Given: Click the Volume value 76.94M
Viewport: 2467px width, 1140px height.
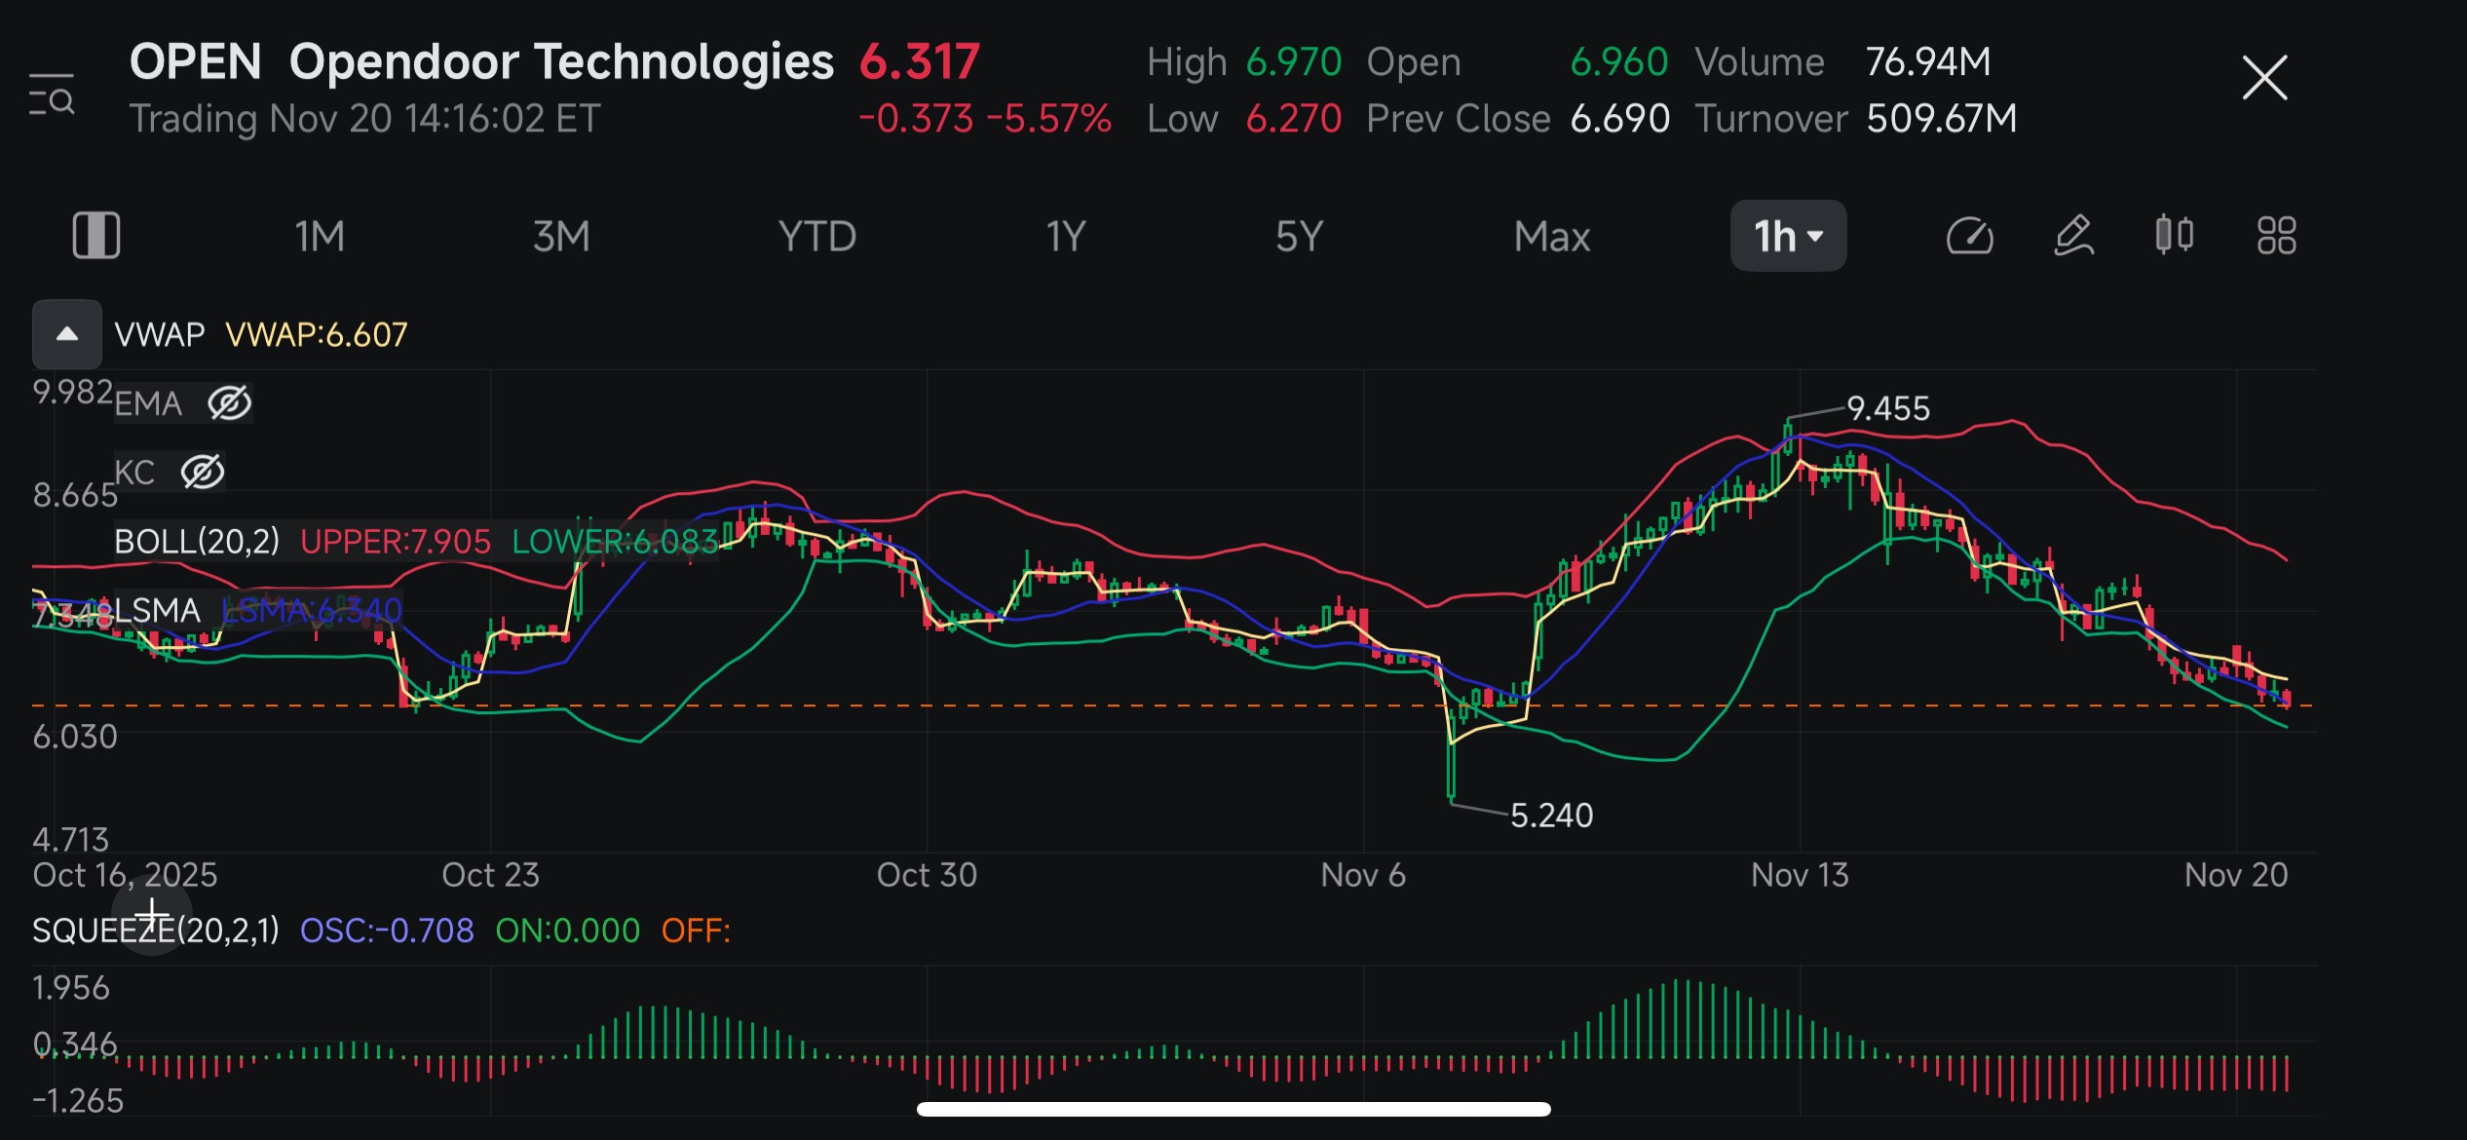Looking at the screenshot, I should (1928, 62).
